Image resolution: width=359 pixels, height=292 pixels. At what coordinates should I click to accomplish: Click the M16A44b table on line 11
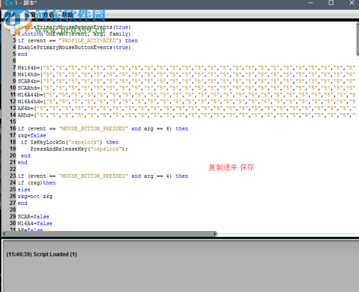pyautogui.click(x=187, y=95)
